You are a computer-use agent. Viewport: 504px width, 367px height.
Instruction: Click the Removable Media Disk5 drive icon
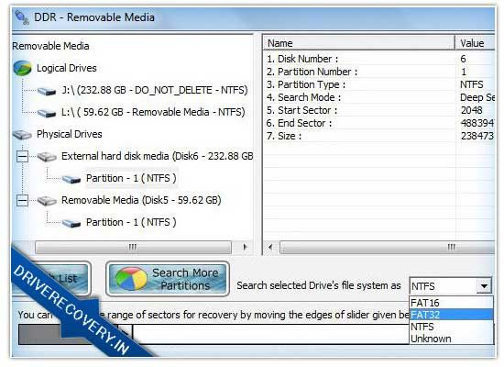click(47, 201)
